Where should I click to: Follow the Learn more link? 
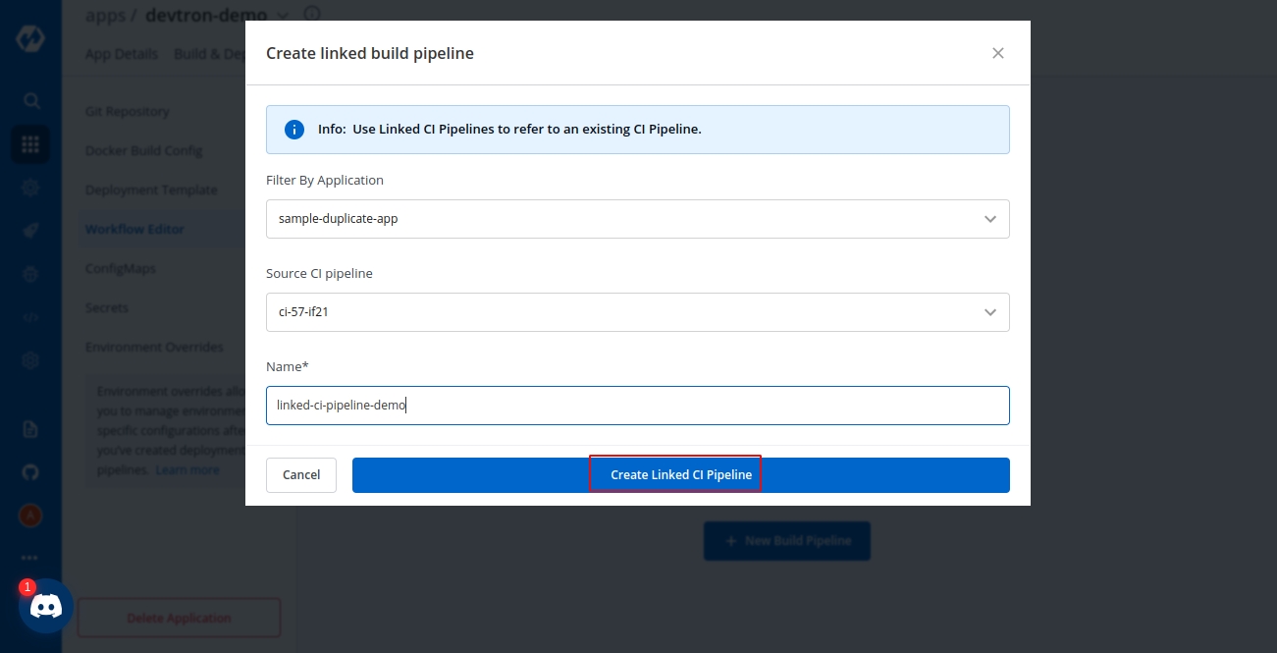pos(187,470)
